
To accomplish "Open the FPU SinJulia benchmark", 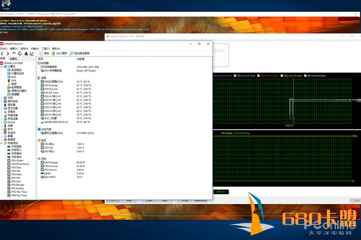I will click(x=16, y=189).
